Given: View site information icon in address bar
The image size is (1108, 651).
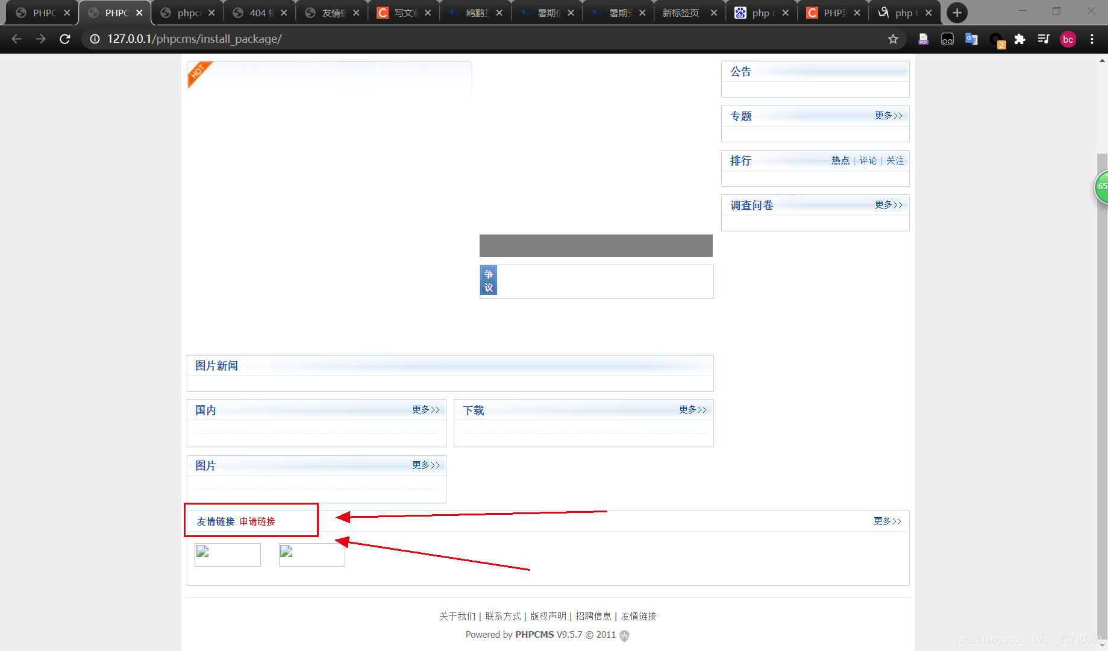Looking at the screenshot, I should (x=95, y=39).
